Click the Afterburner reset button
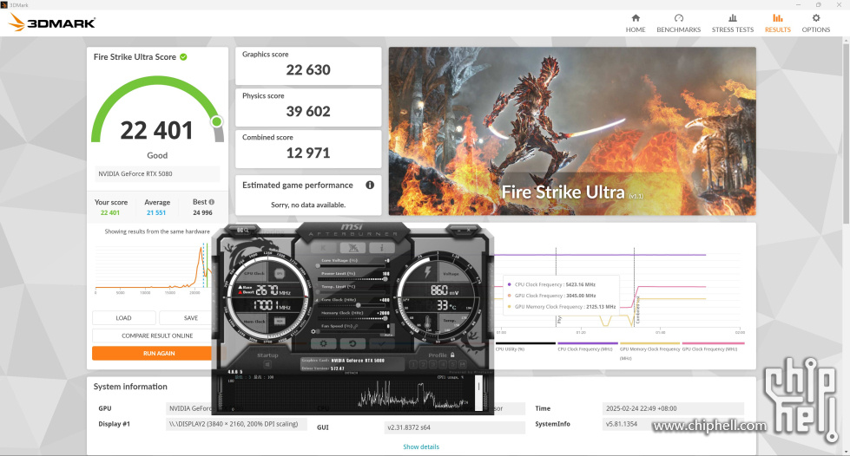The image size is (850, 456). point(353,343)
